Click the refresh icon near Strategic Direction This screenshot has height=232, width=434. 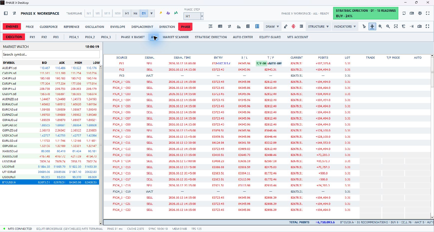[x=404, y=13]
